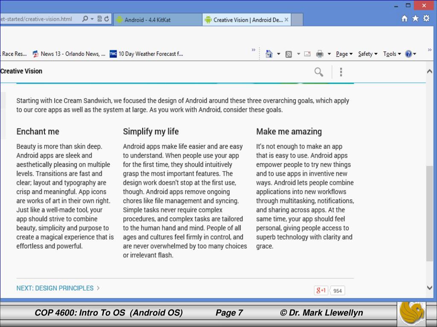Maximize the browser window
The width and height of the screenshot is (437, 327).
408,5
